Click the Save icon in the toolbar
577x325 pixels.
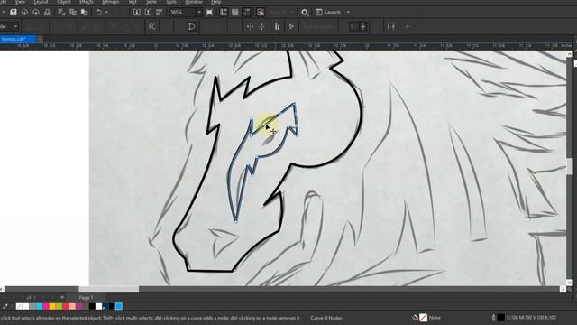[14, 12]
